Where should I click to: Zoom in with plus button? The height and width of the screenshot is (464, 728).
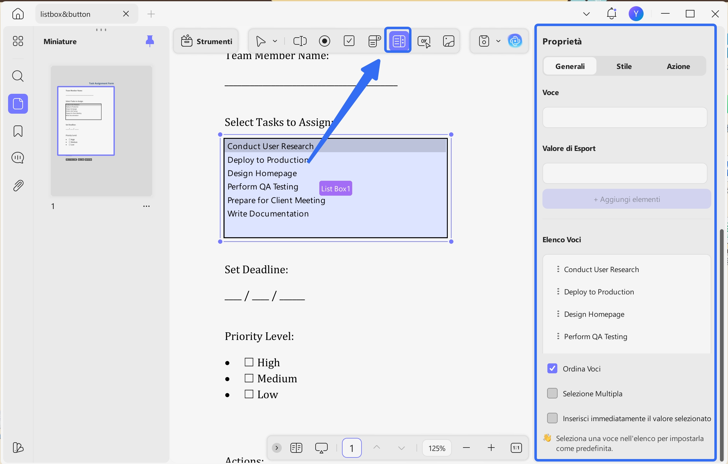click(491, 448)
